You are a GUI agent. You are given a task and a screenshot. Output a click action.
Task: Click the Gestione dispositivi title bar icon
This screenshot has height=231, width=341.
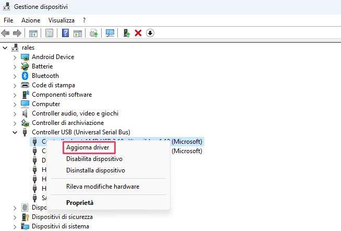(7, 6)
